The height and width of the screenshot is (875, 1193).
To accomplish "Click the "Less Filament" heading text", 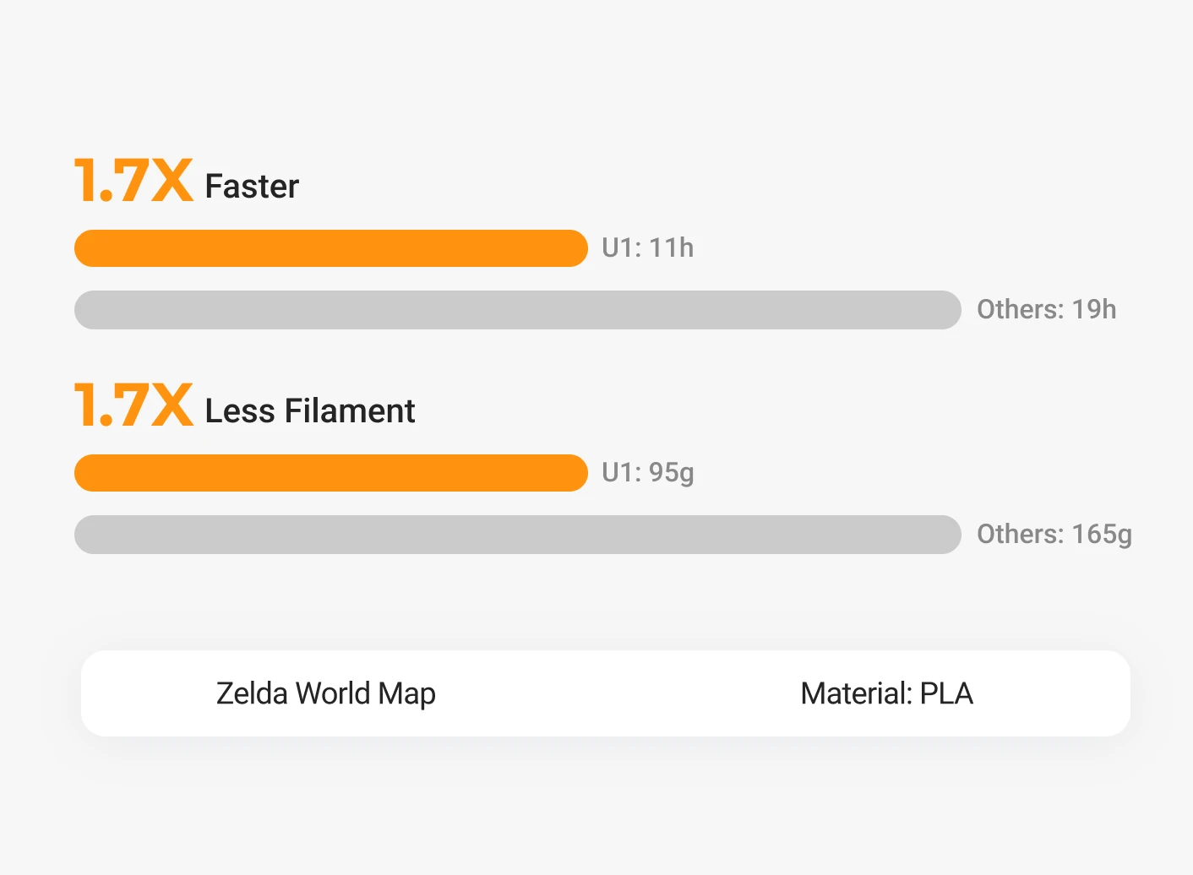I will [x=309, y=411].
